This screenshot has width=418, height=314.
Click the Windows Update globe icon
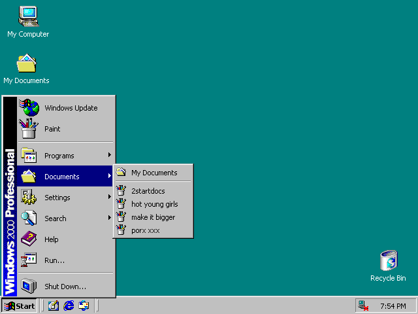pyautogui.click(x=29, y=107)
